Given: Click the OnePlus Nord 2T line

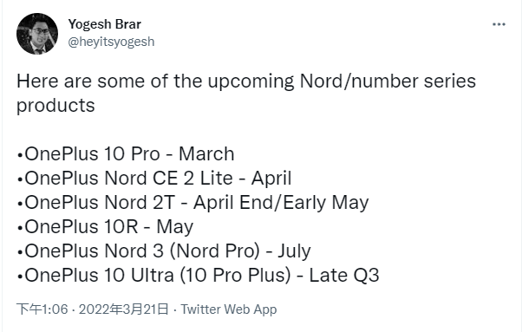Looking at the screenshot, I should point(192,203).
